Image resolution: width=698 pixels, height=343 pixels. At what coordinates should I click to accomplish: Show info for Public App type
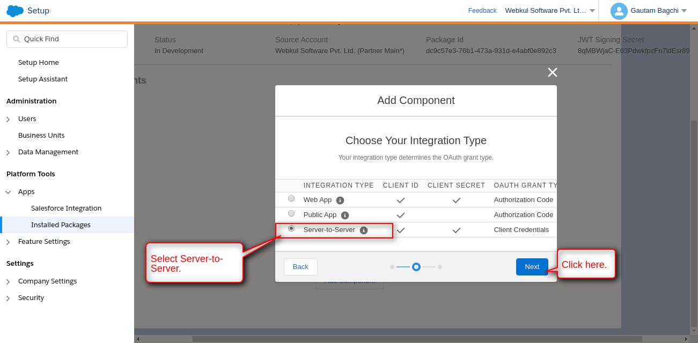345,215
